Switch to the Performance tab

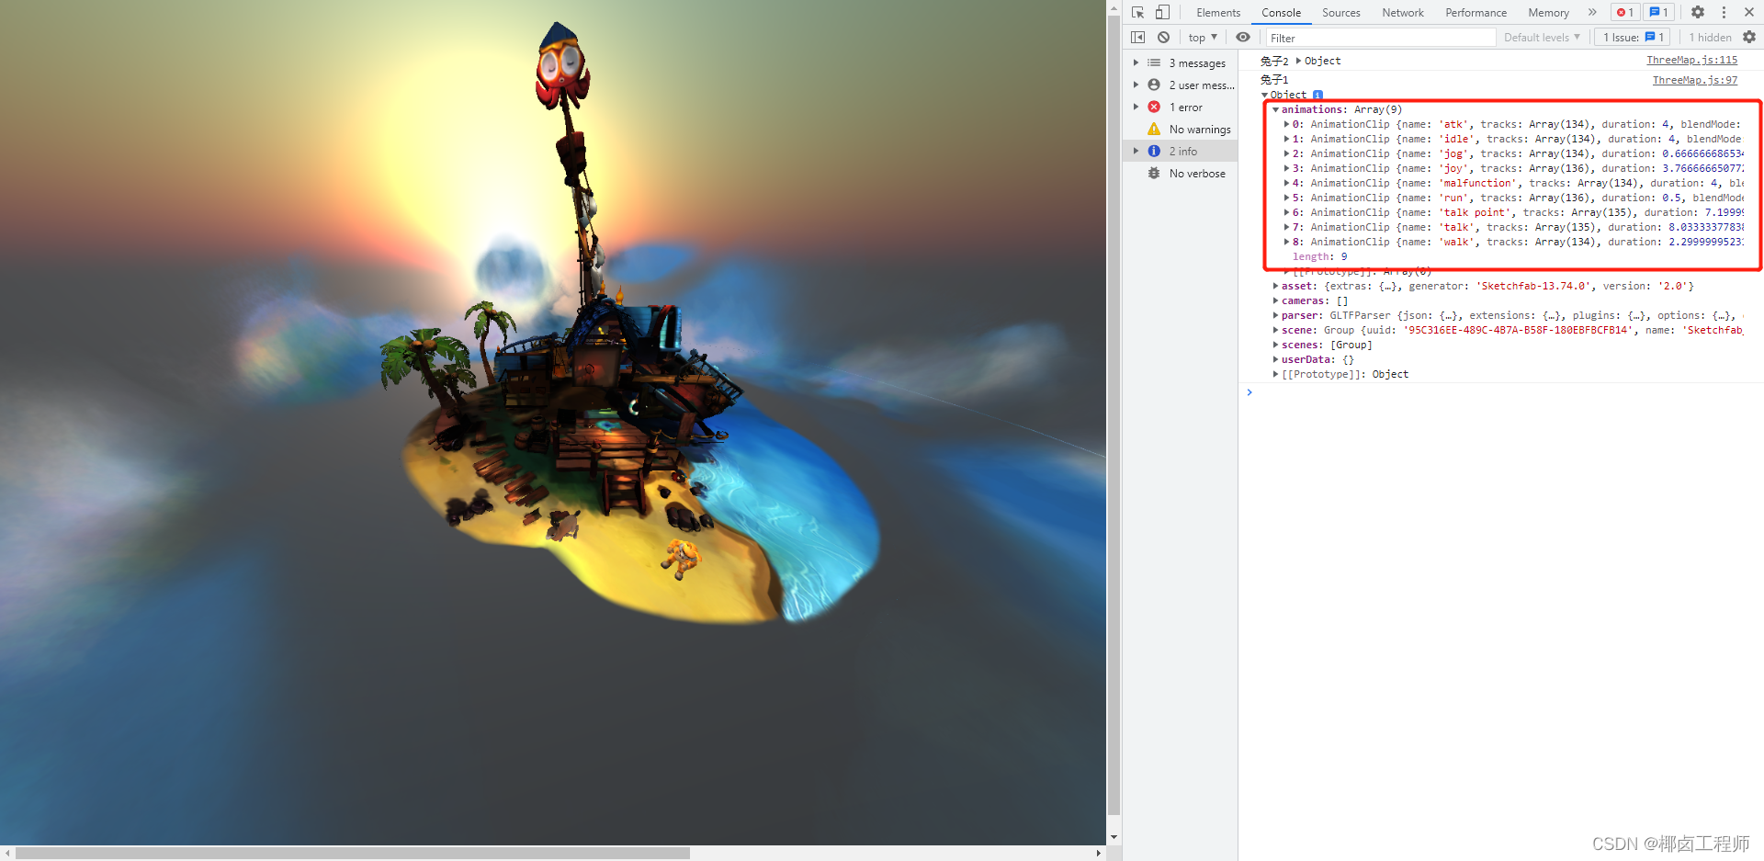[1476, 13]
